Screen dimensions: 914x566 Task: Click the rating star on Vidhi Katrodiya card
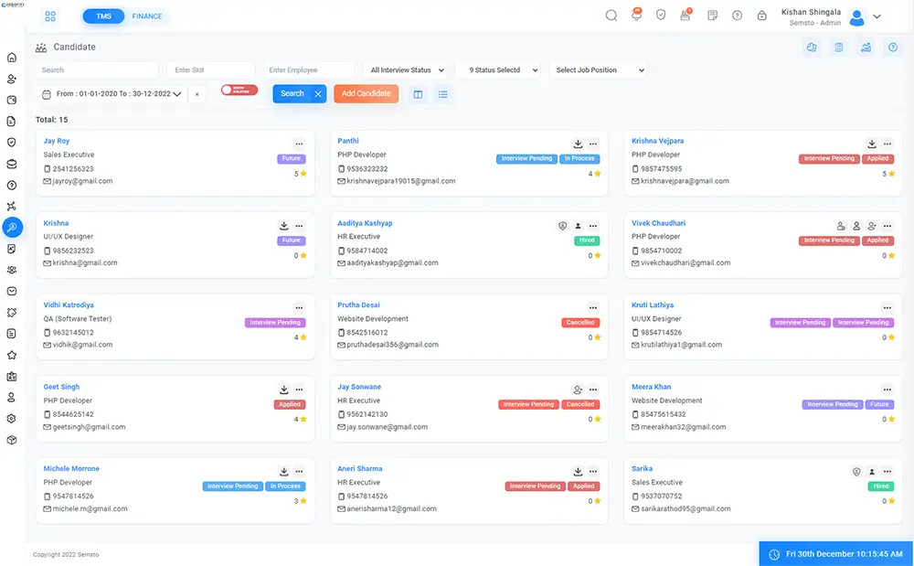pos(303,337)
